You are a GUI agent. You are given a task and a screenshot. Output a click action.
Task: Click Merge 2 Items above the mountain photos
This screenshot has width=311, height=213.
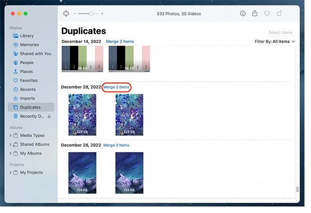pos(116,145)
